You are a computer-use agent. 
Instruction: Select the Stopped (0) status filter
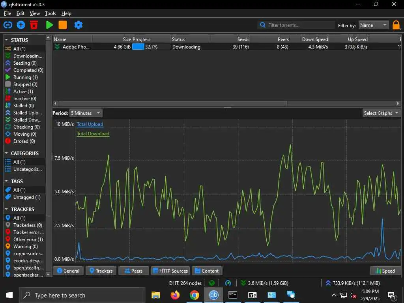point(25,84)
